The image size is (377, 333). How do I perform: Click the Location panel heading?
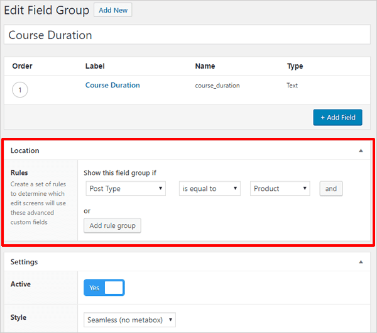coord(25,150)
